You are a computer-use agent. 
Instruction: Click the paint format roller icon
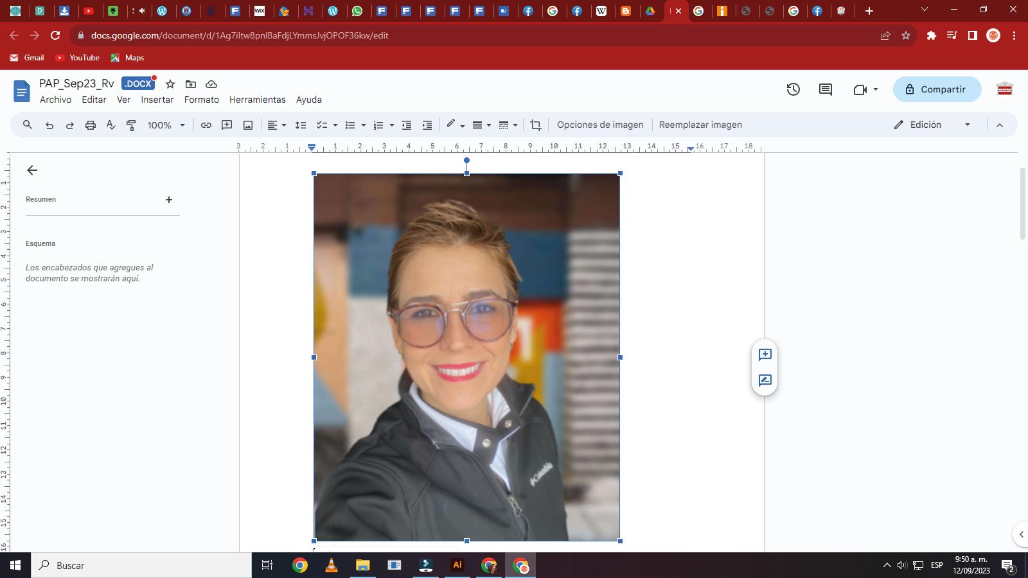131,125
